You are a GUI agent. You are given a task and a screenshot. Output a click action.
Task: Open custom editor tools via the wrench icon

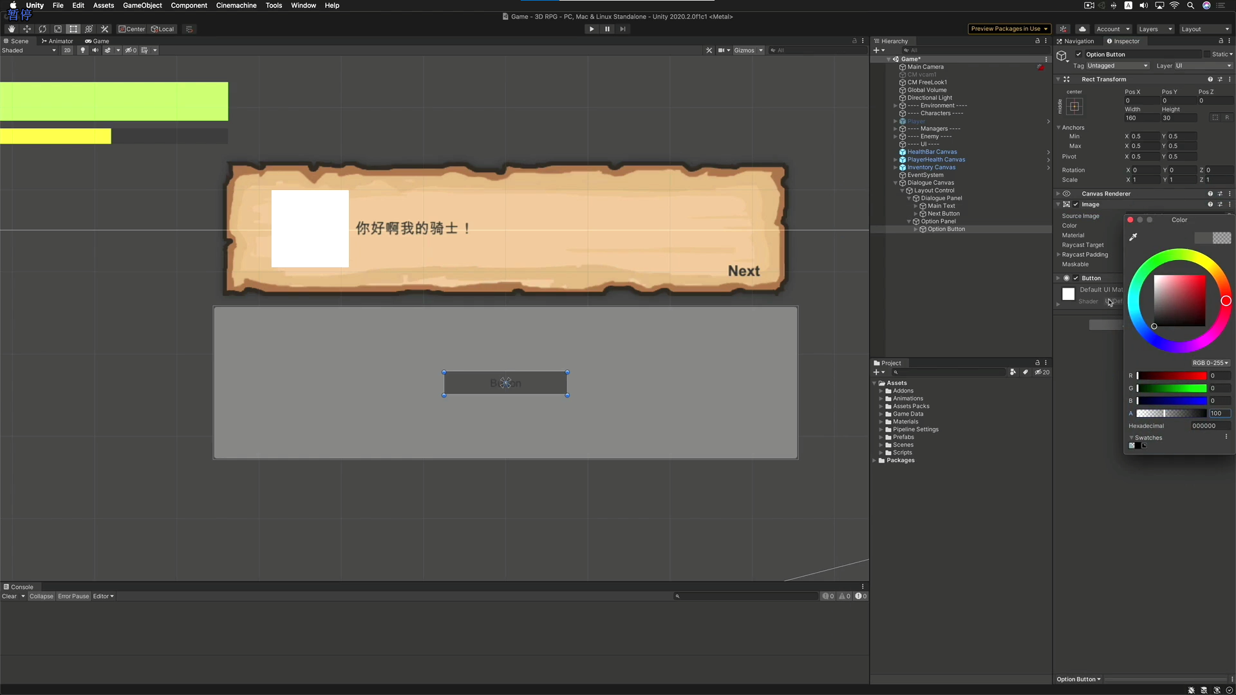(104, 29)
